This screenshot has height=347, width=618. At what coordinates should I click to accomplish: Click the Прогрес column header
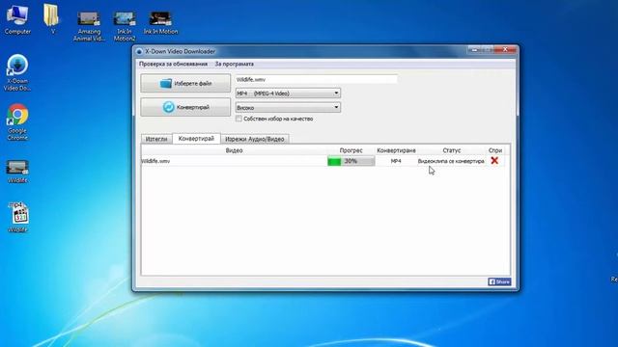click(351, 150)
